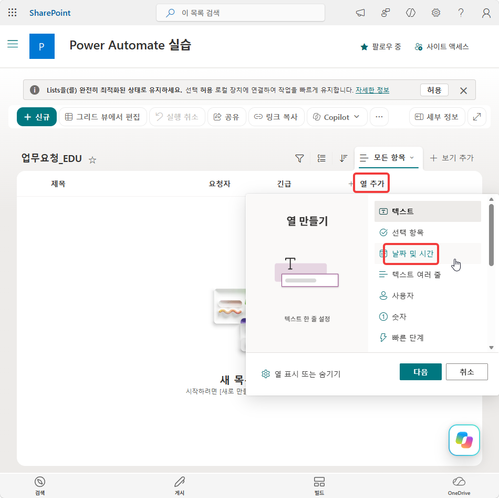Click the '요청자' column header

click(x=220, y=184)
